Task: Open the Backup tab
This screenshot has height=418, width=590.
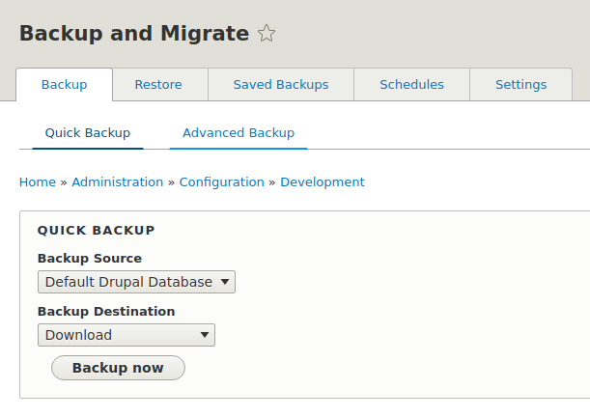Action: [65, 85]
